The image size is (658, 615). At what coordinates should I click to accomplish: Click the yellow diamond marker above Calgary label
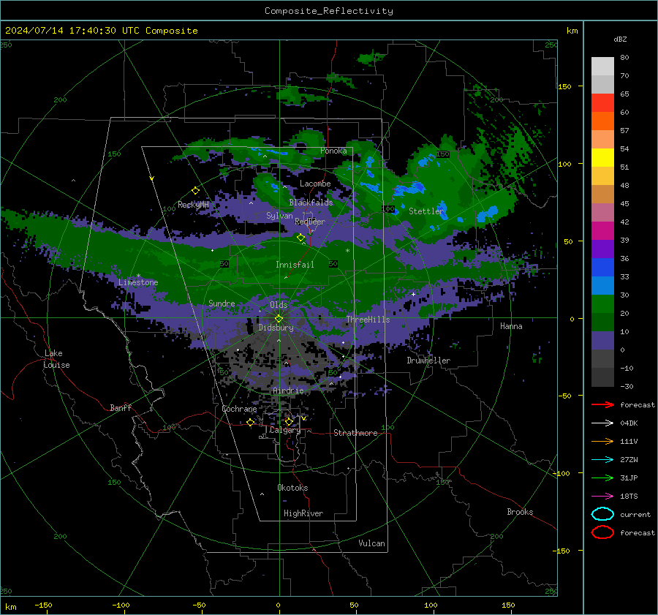tap(289, 421)
